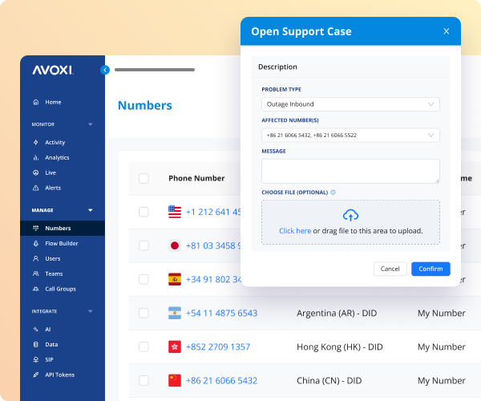Click the SIP icon in sidebar
Image resolution: width=481 pixels, height=401 pixels.
pyautogui.click(x=36, y=359)
